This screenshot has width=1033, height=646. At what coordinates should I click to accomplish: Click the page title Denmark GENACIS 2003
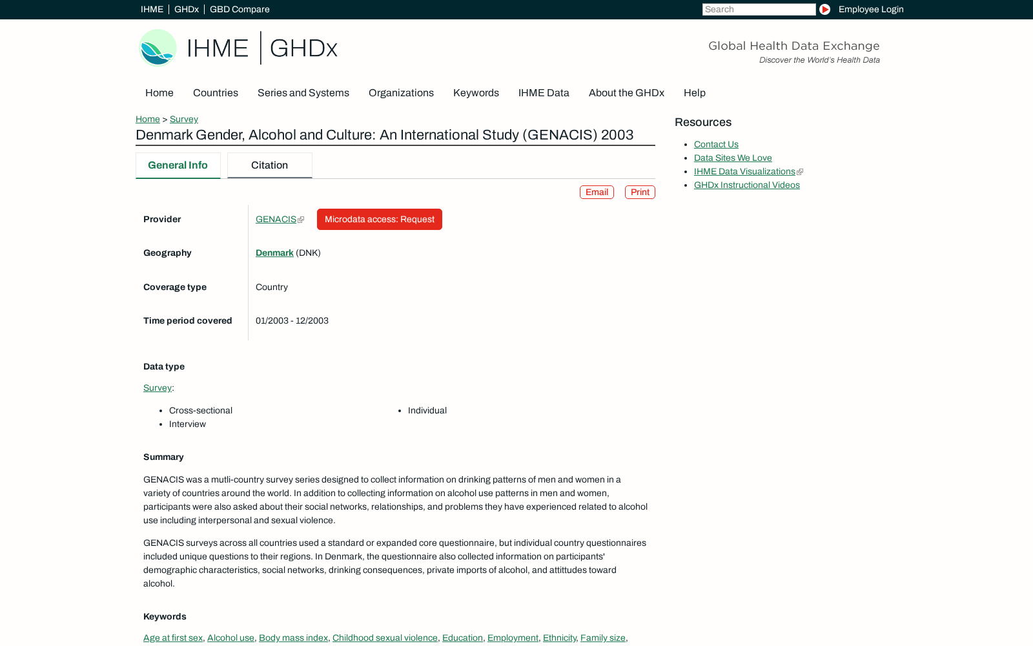pyautogui.click(x=385, y=135)
